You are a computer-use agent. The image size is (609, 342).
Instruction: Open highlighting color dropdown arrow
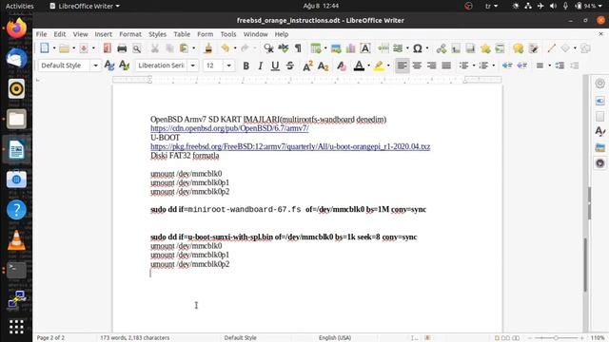pos(388,66)
